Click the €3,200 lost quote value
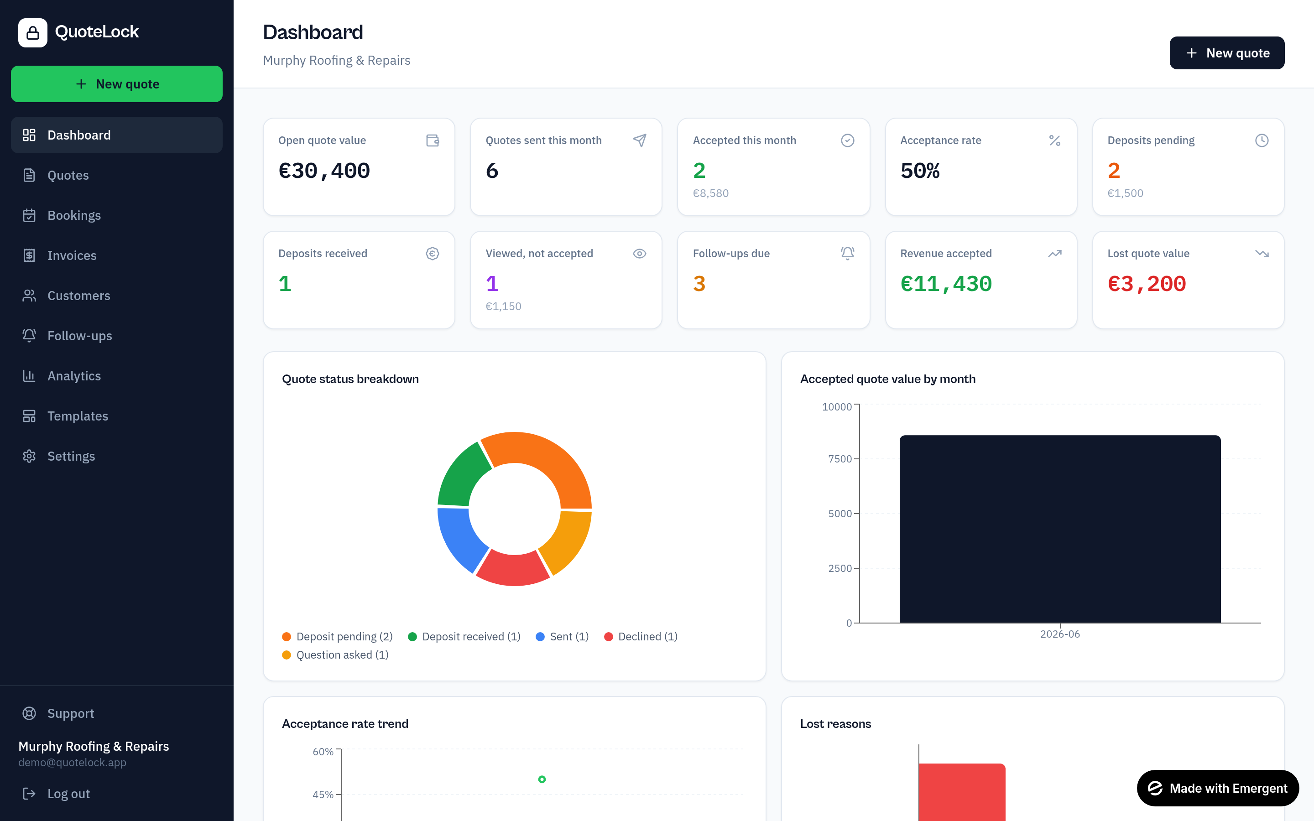Viewport: 1314px width, 821px height. [1146, 284]
